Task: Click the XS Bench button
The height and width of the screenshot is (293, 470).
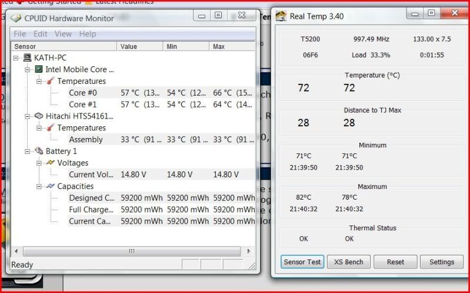Action: click(x=349, y=262)
